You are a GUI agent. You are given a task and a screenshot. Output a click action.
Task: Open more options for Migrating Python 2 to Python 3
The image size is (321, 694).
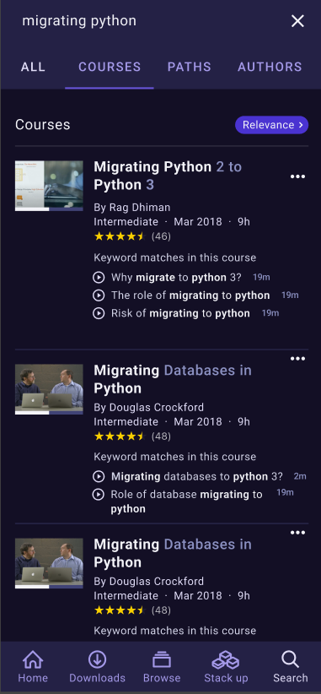click(x=297, y=176)
